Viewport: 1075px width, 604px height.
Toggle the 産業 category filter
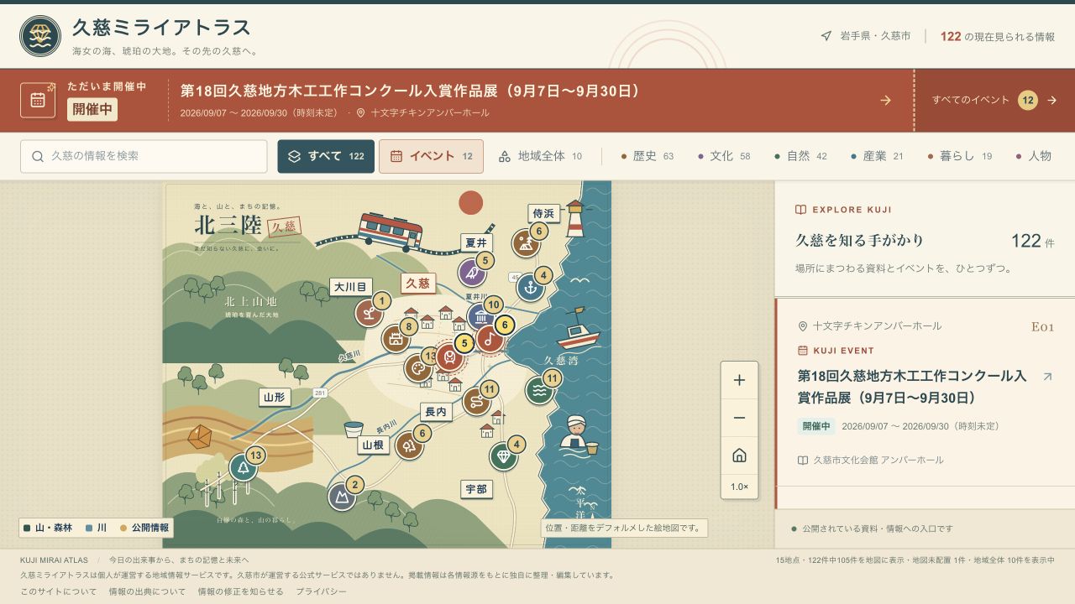pos(877,156)
